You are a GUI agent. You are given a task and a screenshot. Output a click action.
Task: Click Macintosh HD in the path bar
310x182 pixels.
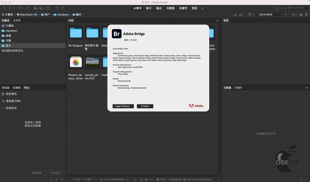pos(27,14)
